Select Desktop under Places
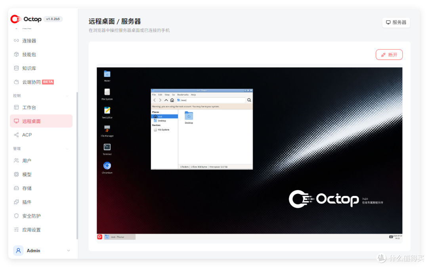The height and width of the screenshot is (267, 428). point(164,121)
